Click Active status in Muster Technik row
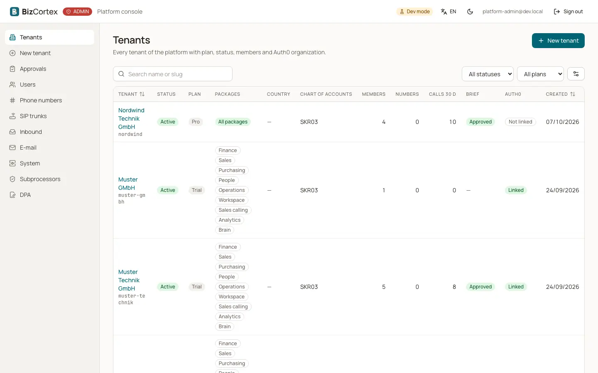 pos(168,287)
